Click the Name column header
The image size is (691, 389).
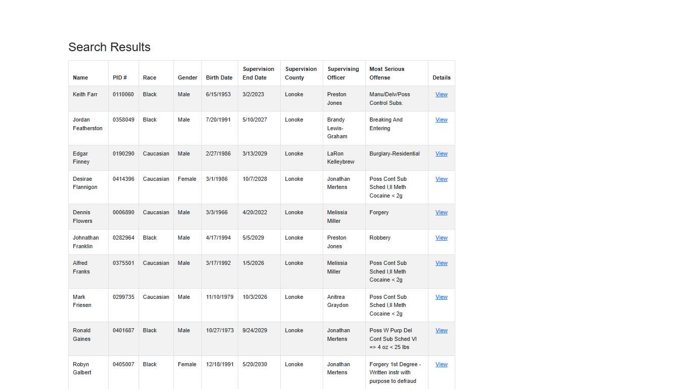pos(80,77)
